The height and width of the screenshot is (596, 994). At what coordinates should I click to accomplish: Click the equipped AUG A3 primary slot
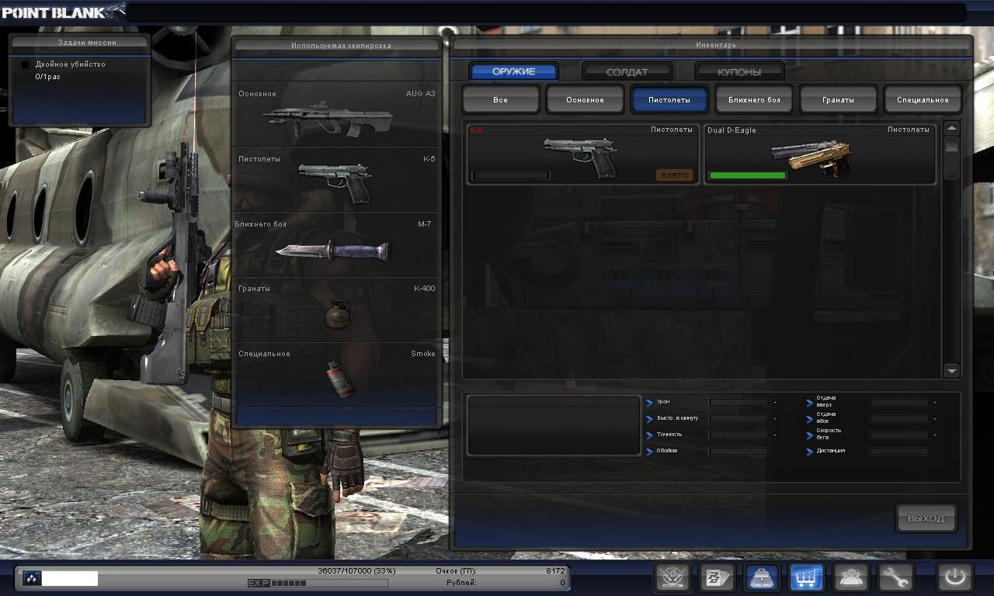337,115
